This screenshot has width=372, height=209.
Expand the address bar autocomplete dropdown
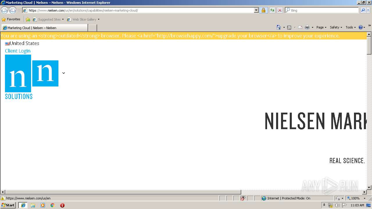click(256, 10)
